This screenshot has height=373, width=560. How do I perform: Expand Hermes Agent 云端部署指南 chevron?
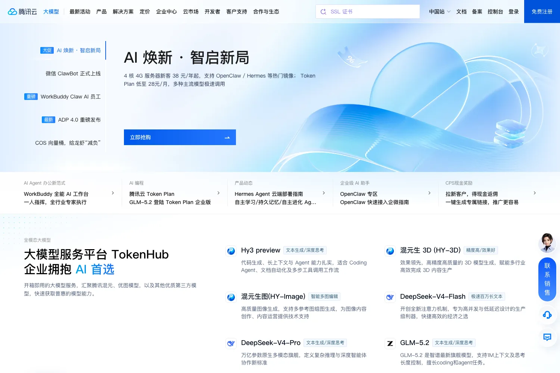pyautogui.click(x=324, y=193)
